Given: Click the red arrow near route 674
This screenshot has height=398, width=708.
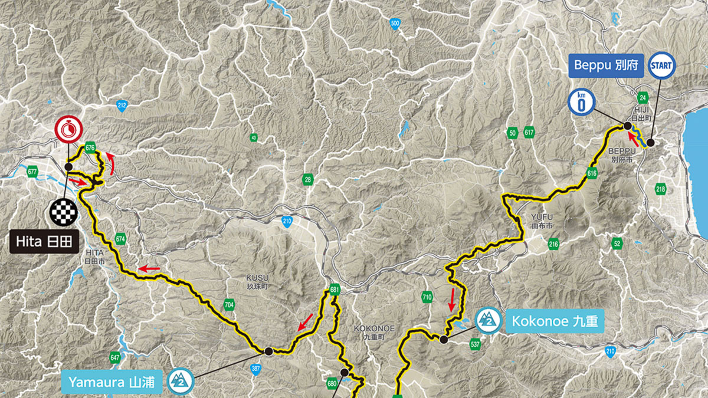Looking at the screenshot, I should pos(149,269).
